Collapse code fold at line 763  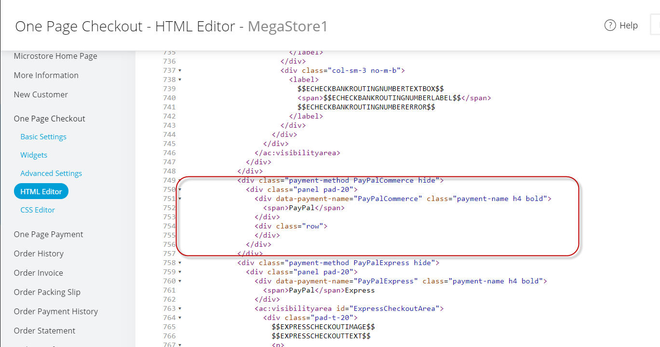coord(180,308)
